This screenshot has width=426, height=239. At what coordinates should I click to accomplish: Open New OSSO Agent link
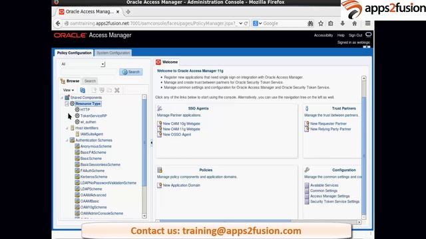[177, 134]
